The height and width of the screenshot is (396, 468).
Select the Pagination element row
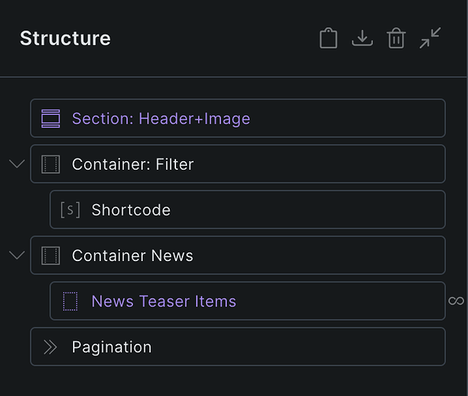[x=238, y=347]
